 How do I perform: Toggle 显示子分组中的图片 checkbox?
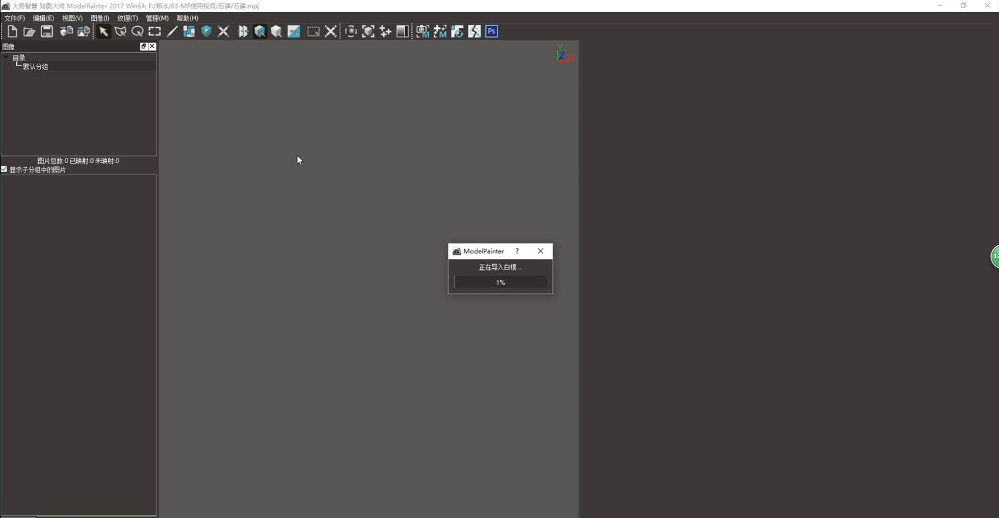click(x=4, y=169)
